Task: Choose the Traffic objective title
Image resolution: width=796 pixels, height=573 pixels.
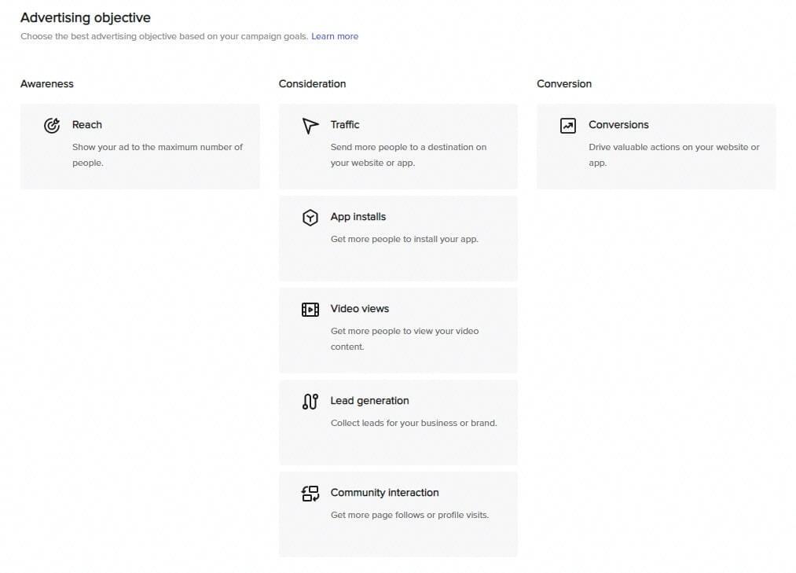Action: 345,125
